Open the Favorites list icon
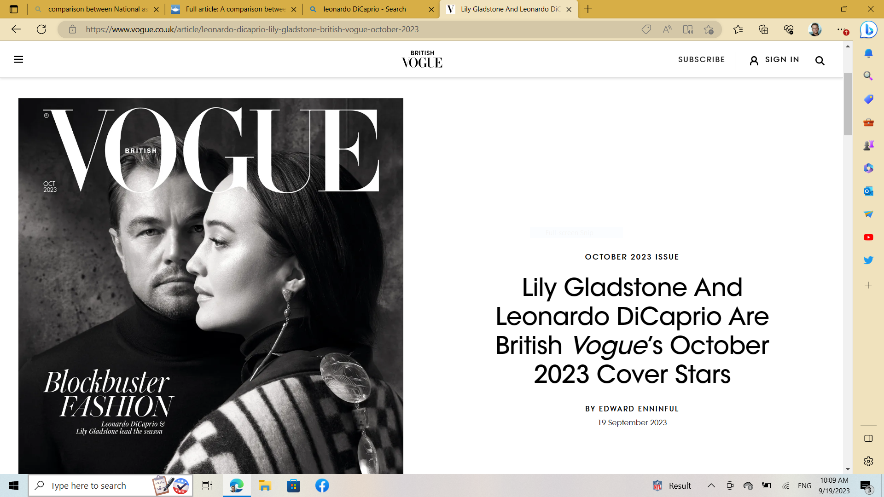Viewport: 884px width, 497px height. [x=738, y=29]
